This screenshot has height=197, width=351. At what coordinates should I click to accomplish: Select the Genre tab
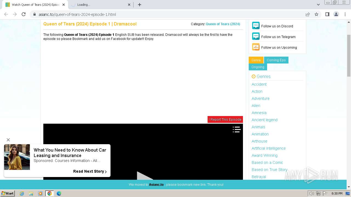(x=256, y=60)
